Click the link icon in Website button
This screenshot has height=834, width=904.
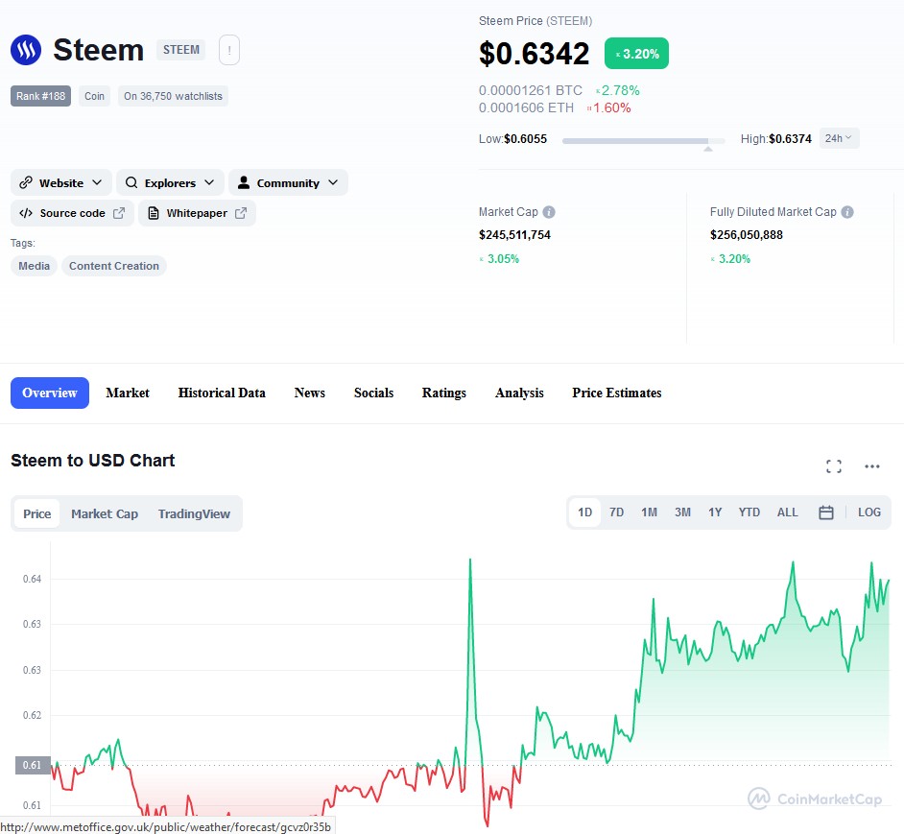point(25,183)
